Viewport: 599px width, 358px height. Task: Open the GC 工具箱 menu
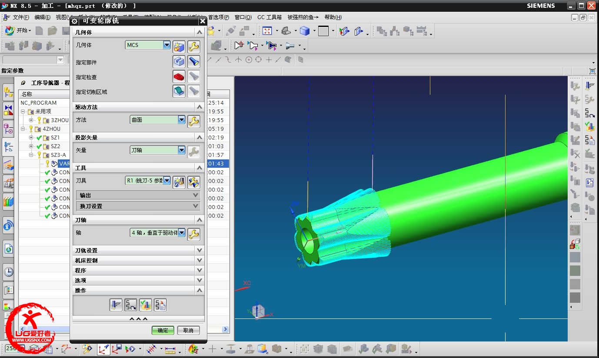(x=270, y=17)
